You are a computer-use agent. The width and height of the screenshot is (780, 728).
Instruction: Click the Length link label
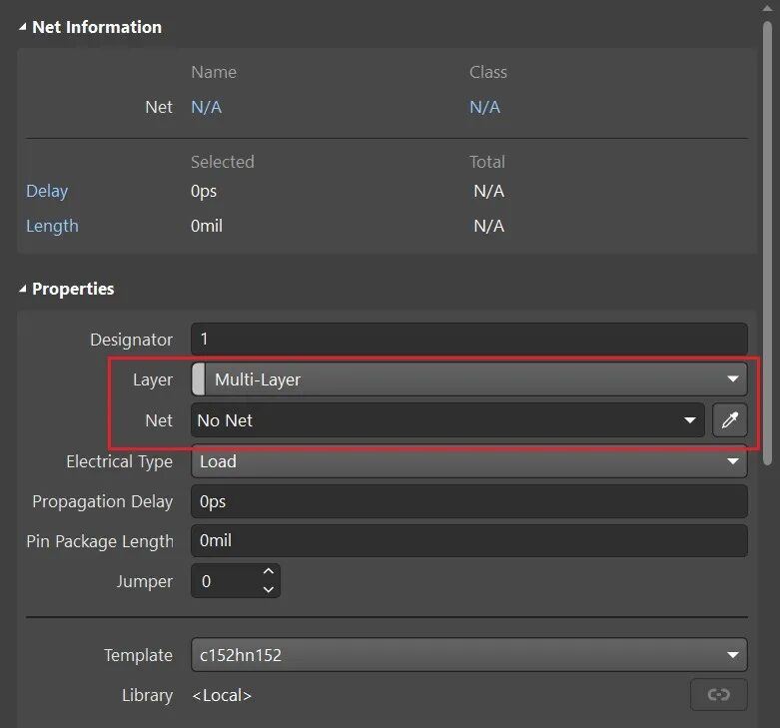(52, 226)
